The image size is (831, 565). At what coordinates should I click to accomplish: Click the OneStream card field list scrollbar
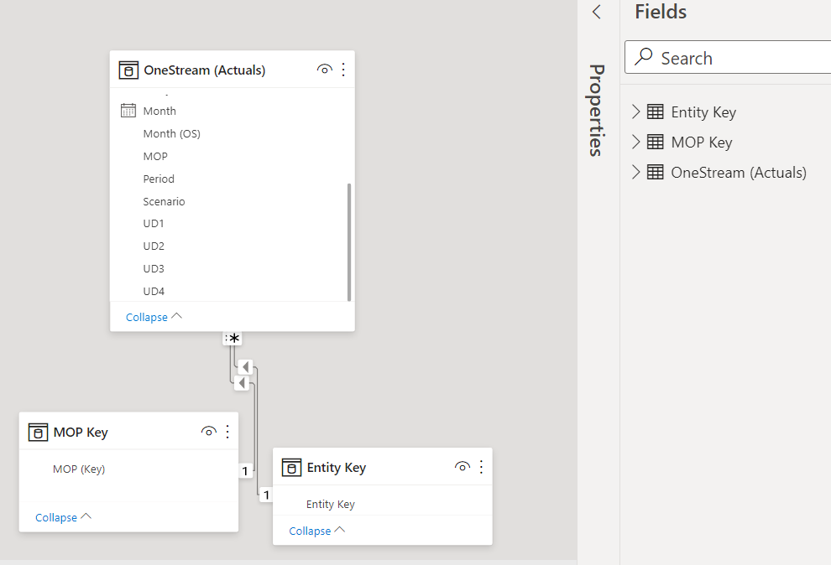point(348,241)
